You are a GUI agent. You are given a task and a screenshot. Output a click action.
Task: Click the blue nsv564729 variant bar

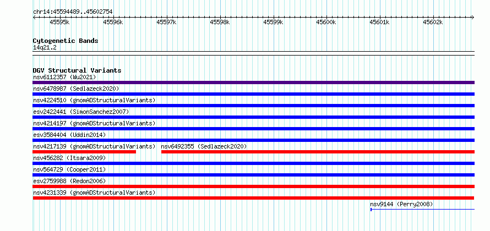253,175
